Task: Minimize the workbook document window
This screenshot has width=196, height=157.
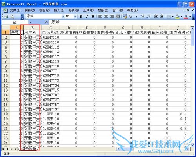Action: pyautogui.click(x=184, y=11)
